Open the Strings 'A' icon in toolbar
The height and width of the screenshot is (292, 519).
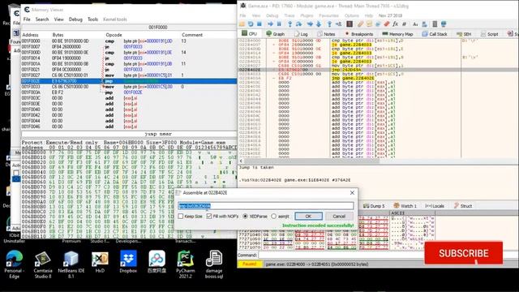click(x=415, y=24)
